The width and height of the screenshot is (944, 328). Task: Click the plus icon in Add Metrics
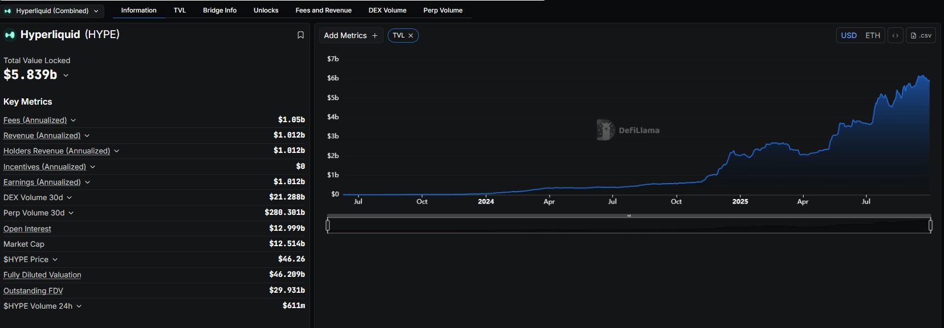375,36
